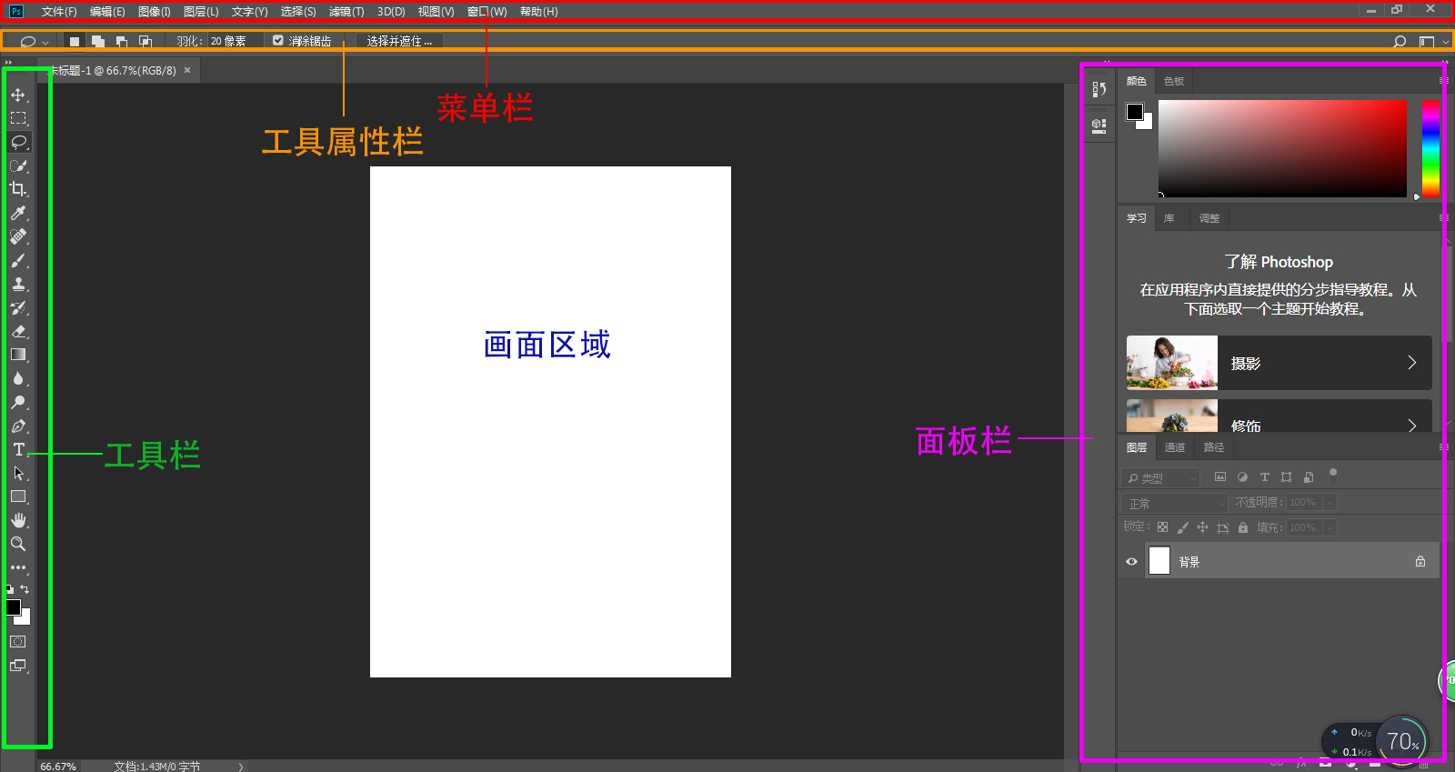Open the layer filter 类型 dropdown
The height and width of the screenshot is (772, 1455).
(1161, 477)
